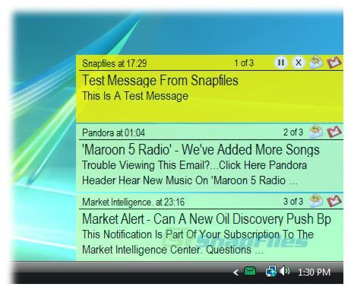The height and width of the screenshot is (287, 351).
Task: Open reply envelope icon on Snapfiles message
Action: (x=316, y=62)
